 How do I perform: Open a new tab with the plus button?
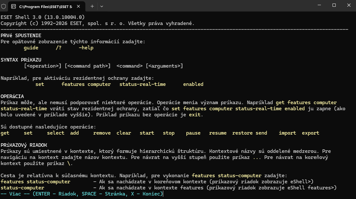92,6
